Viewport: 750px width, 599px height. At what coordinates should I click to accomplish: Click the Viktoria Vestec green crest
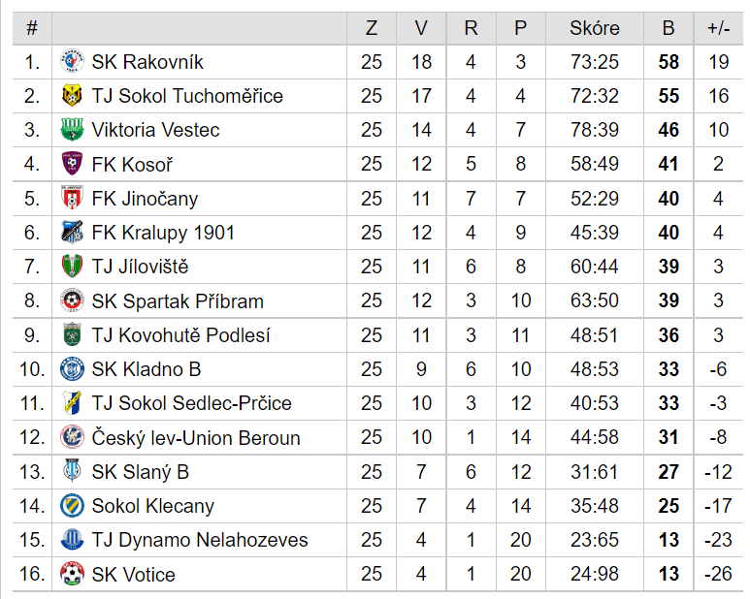[x=72, y=130]
